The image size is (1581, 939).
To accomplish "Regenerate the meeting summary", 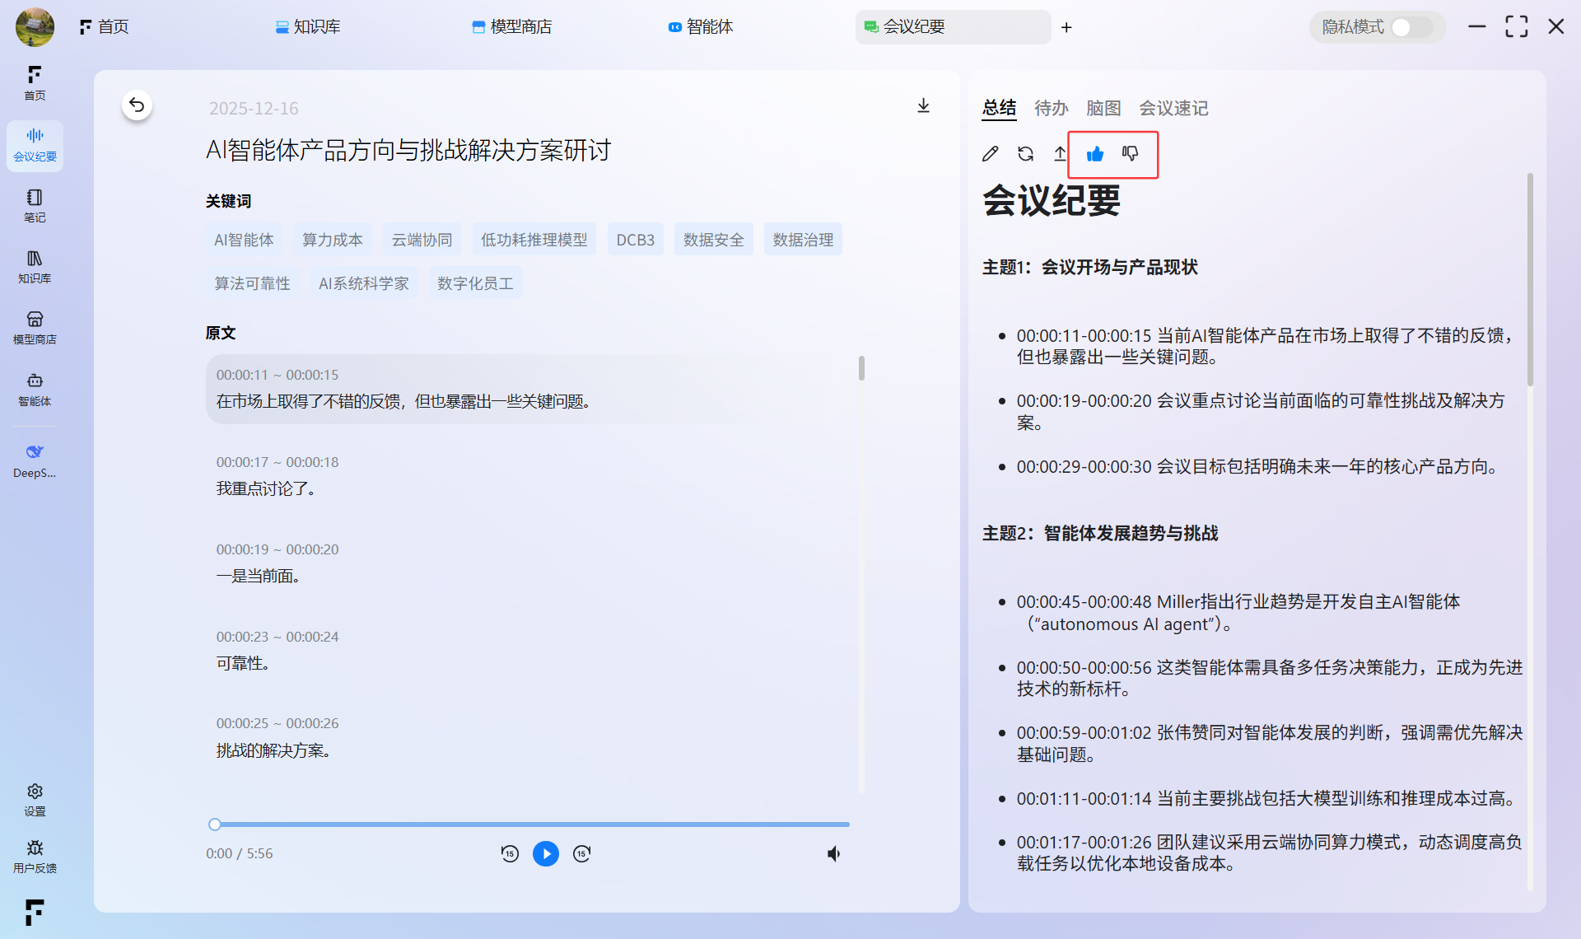I will pos(1025,154).
